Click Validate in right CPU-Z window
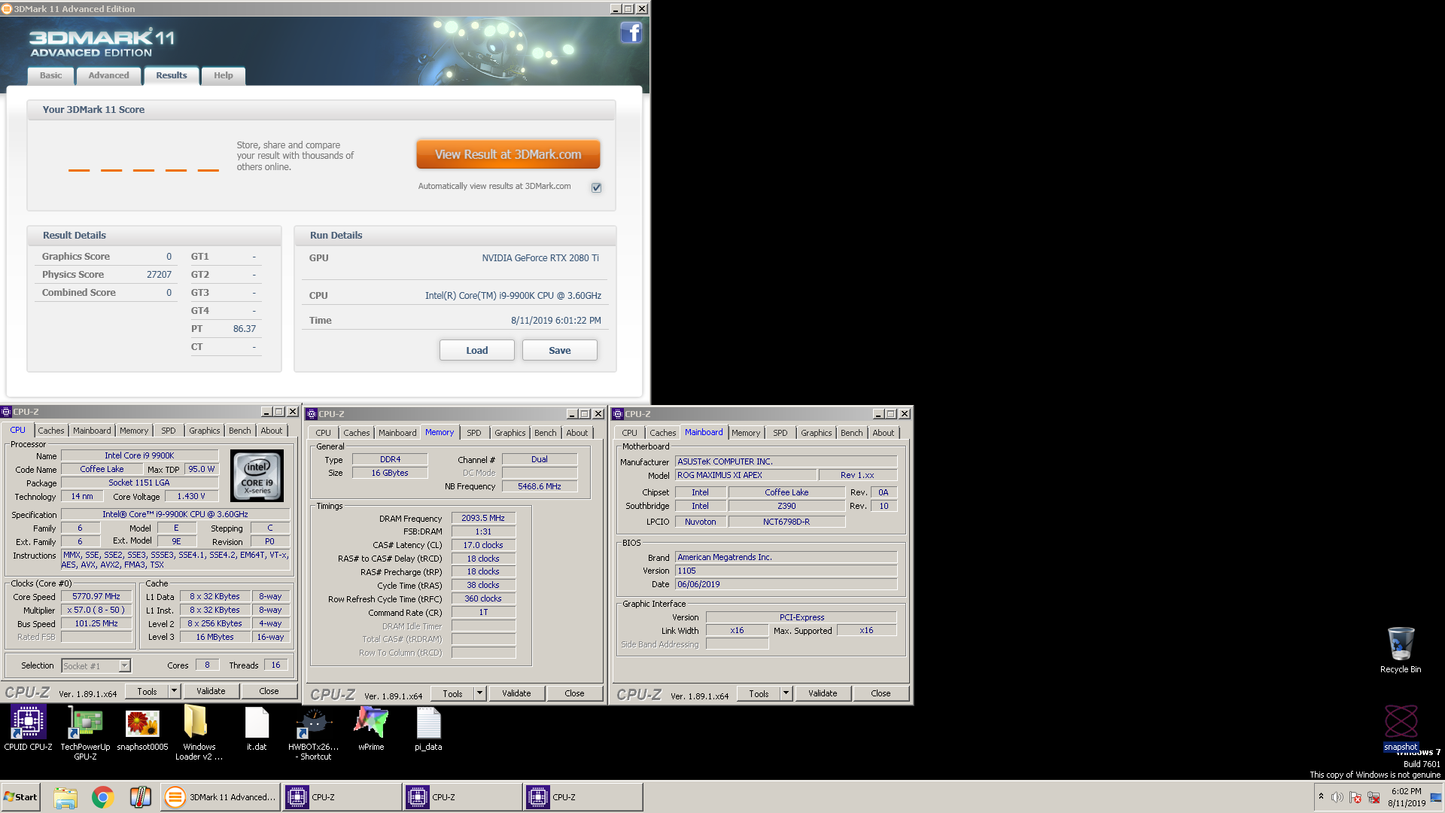The image size is (1445, 813). point(823,693)
